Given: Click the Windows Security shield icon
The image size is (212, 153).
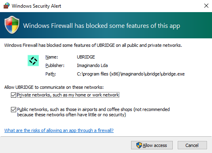Looking at the screenshot, I should point(12,25).
